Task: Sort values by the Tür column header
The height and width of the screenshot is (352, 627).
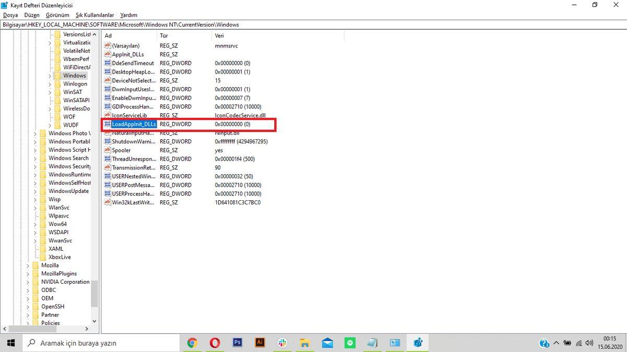Action: [164, 35]
